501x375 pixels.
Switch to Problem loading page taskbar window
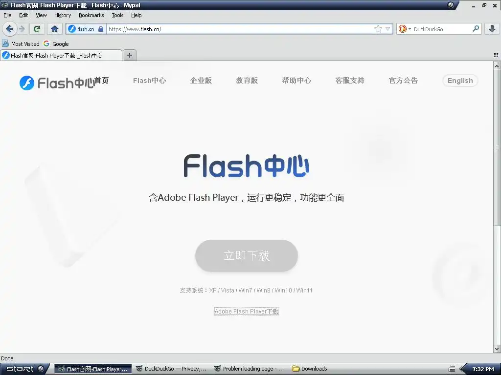pos(250,369)
